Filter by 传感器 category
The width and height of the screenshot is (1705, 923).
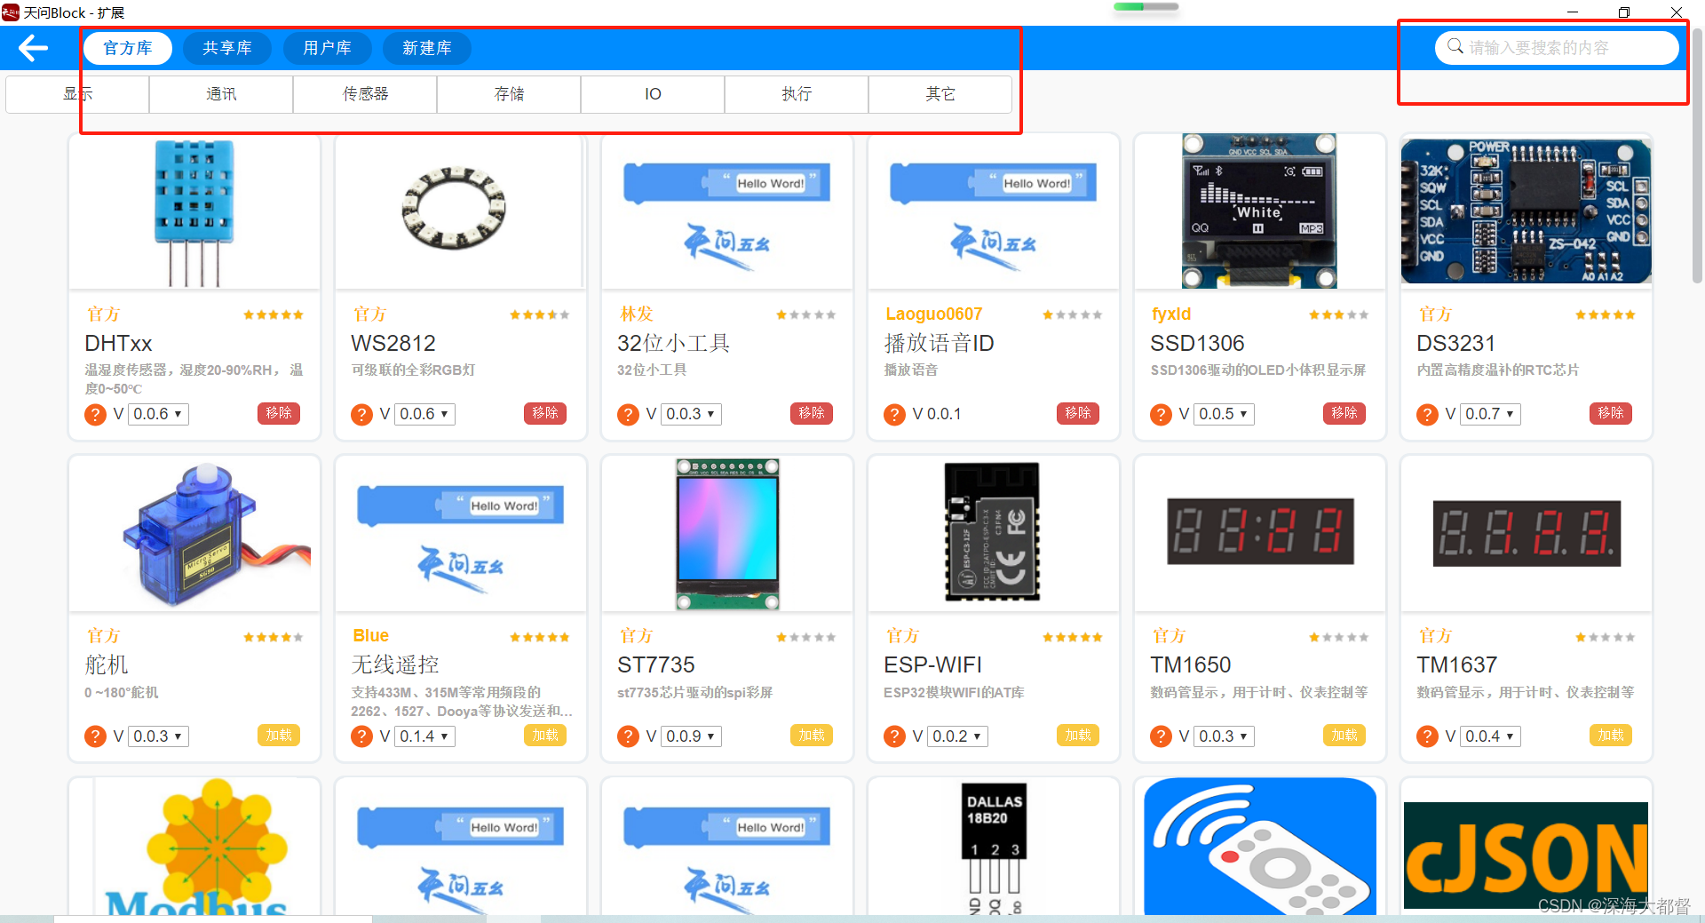coord(365,94)
